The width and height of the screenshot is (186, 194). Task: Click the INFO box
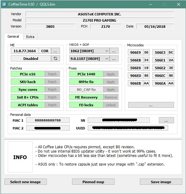coord(20,157)
